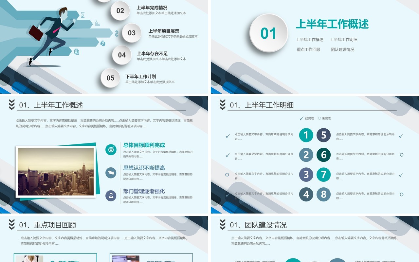The width and height of the screenshot is (419, 262).
Task: Click the person icon beside 部门管理逐渐强化
Action: [x=111, y=196]
